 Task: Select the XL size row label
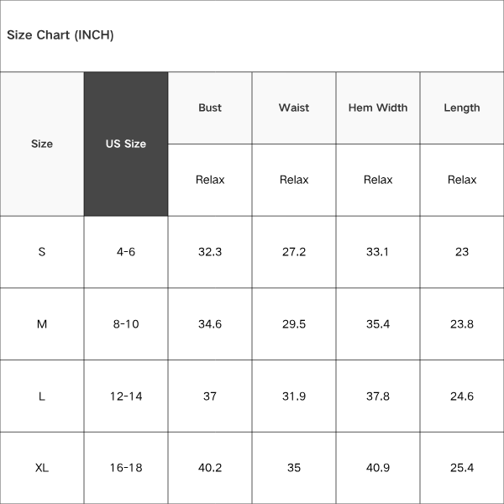[x=42, y=468]
